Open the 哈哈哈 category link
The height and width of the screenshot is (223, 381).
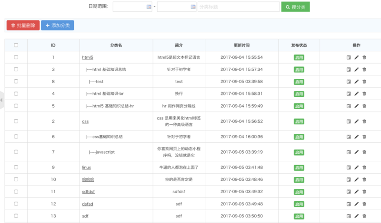point(88,179)
